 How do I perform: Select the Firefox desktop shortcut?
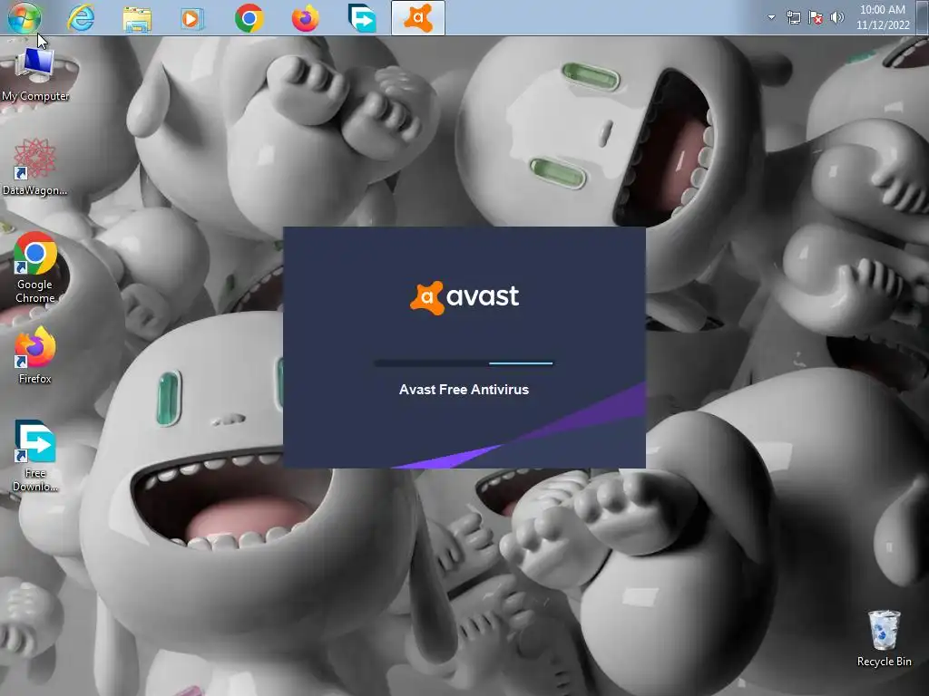pos(35,355)
